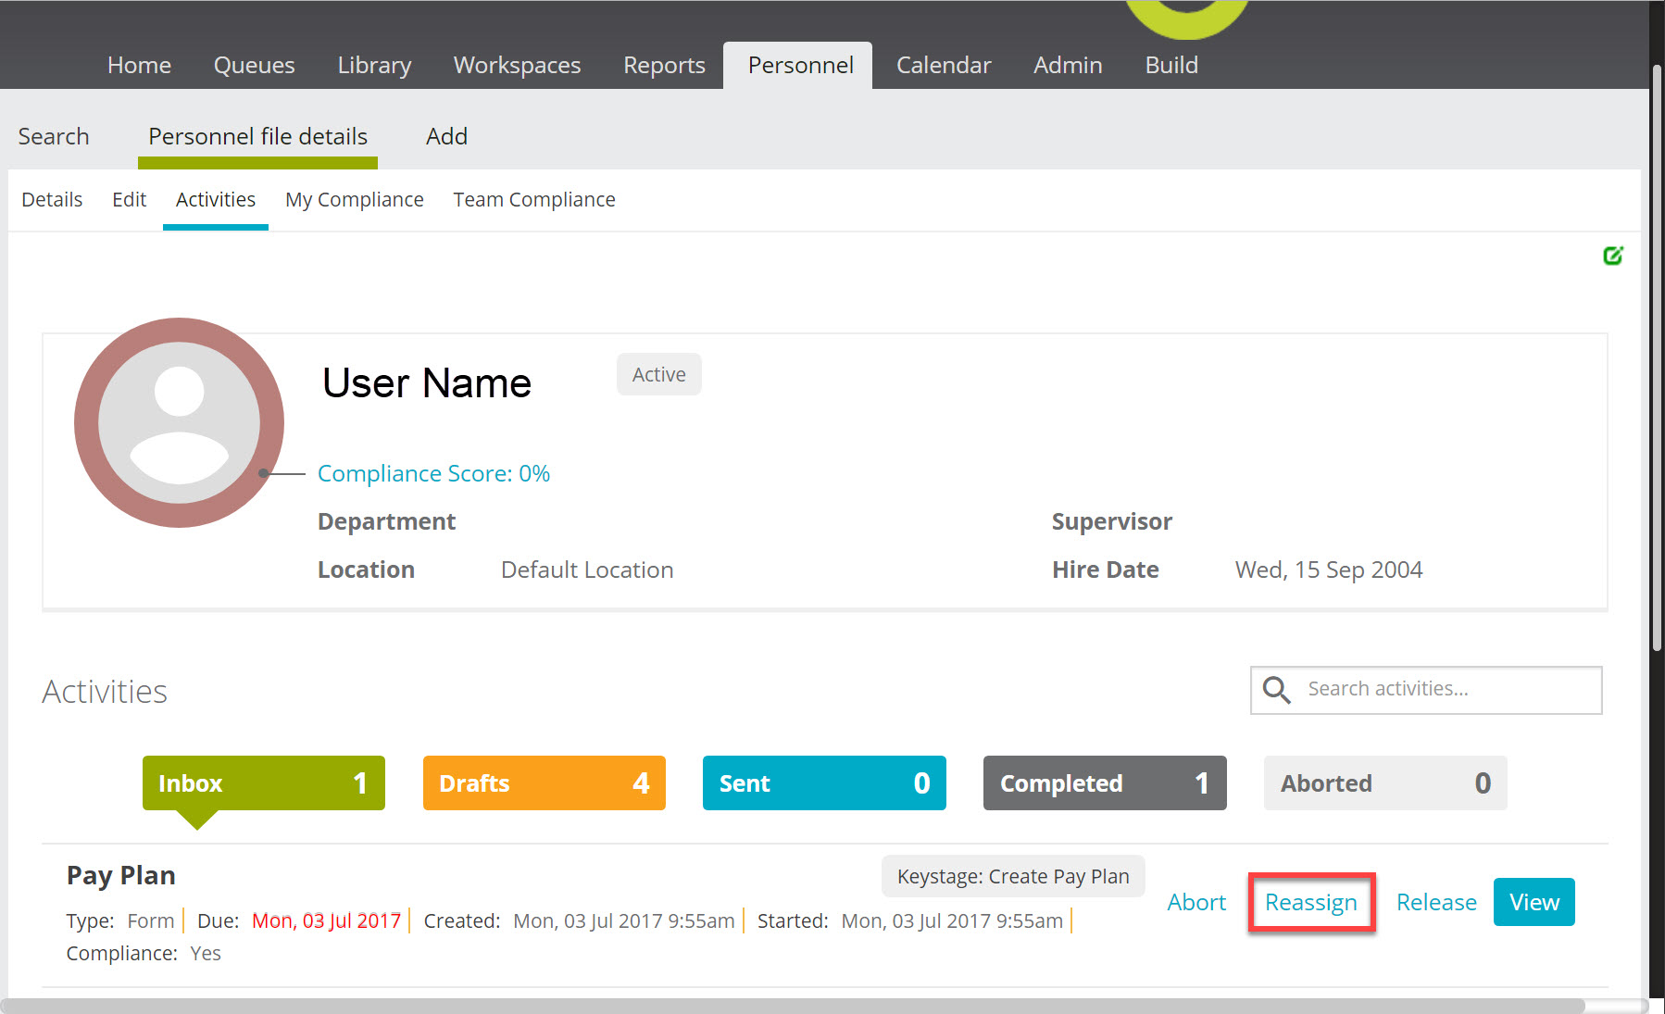Click the user avatar profile picture
The image size is (1665, 1014).
(x=179, y=422)
